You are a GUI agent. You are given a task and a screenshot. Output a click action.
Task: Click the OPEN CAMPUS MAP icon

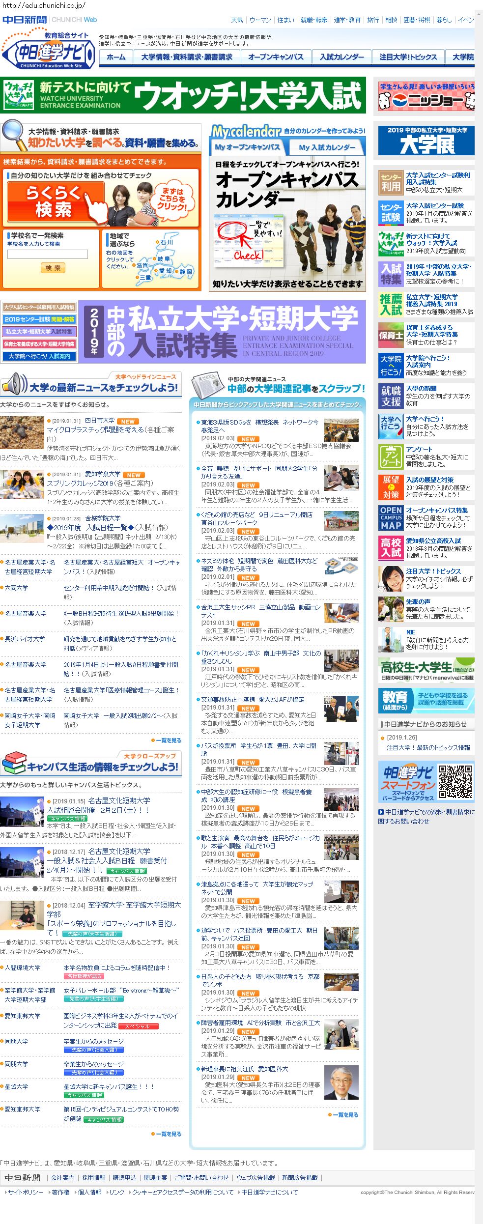391,517
